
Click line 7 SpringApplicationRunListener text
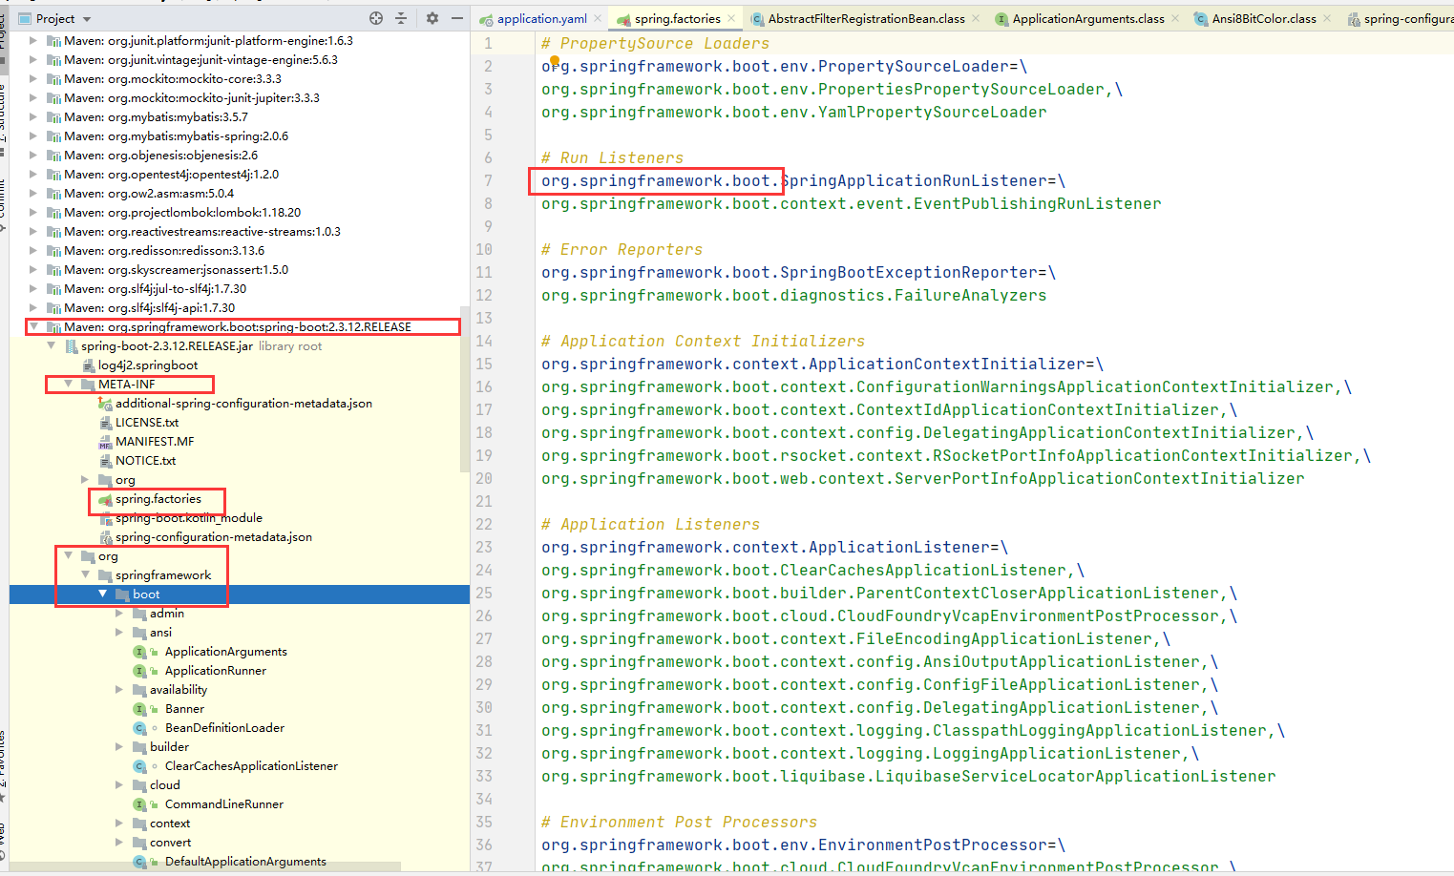(914, 180)
